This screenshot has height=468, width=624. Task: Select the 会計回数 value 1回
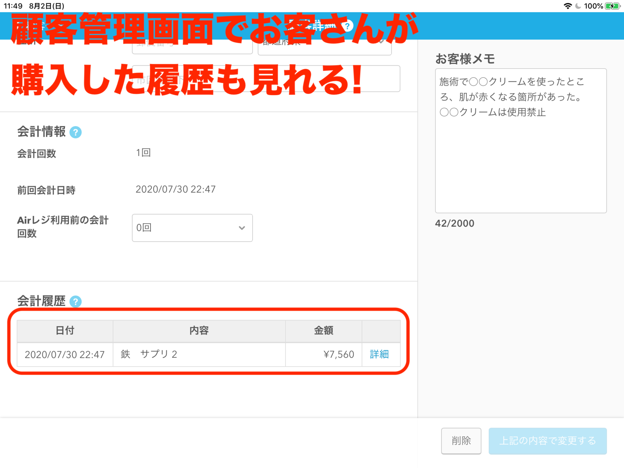143,152
